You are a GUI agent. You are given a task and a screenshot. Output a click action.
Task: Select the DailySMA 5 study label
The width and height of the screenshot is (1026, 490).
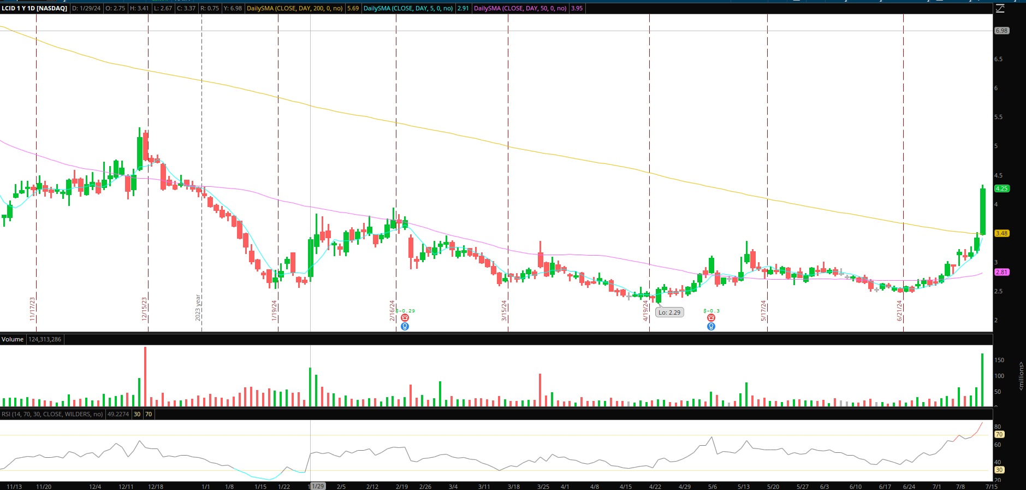click(x=408, y=8)
